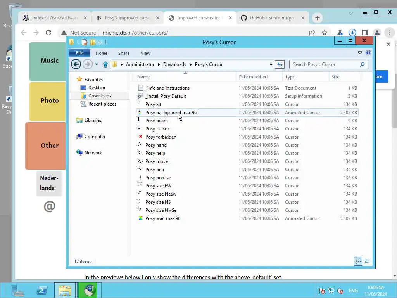Go back in Explorer navigation
397x298 pixels.
(76, 64)
